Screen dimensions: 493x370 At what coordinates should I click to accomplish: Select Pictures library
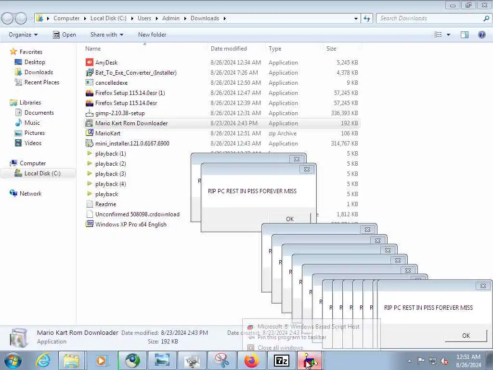pyautogui.click(x=35, y=133)
